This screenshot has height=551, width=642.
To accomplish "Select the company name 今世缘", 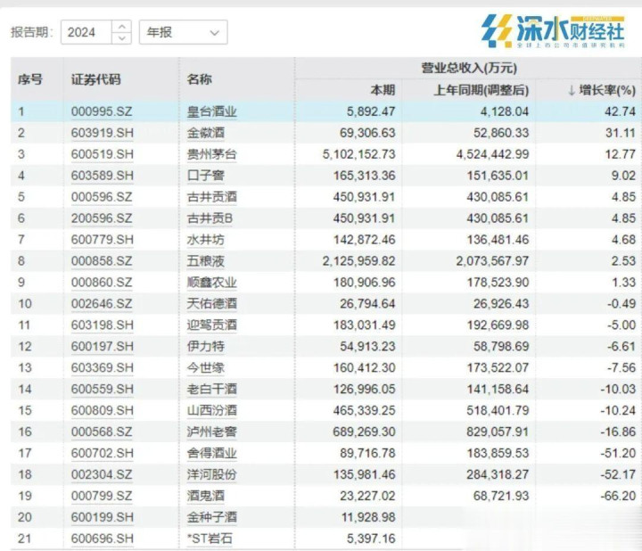I will click(206, 367).
